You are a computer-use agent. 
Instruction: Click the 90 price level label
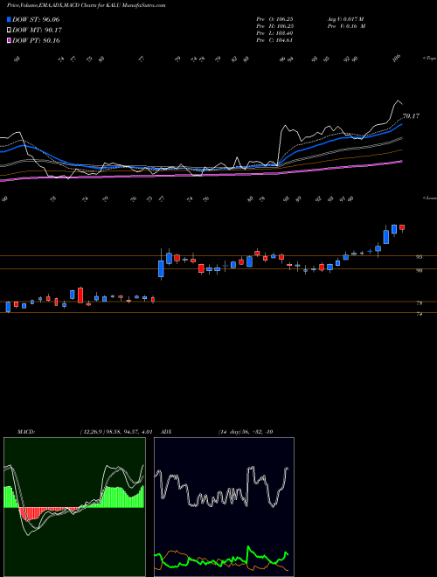(x=419, y=270)
